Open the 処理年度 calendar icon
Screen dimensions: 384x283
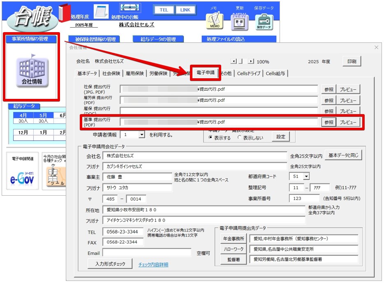pyautogui.click(x=101, y=11)
